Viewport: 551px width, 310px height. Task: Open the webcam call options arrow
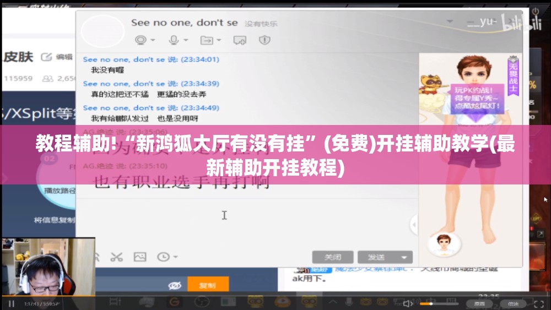coord(153,40)
